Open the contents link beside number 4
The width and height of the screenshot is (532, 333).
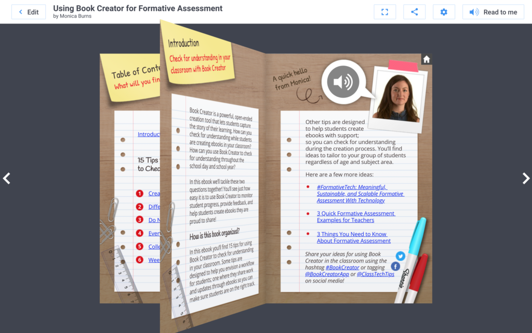tap(154, 233)
